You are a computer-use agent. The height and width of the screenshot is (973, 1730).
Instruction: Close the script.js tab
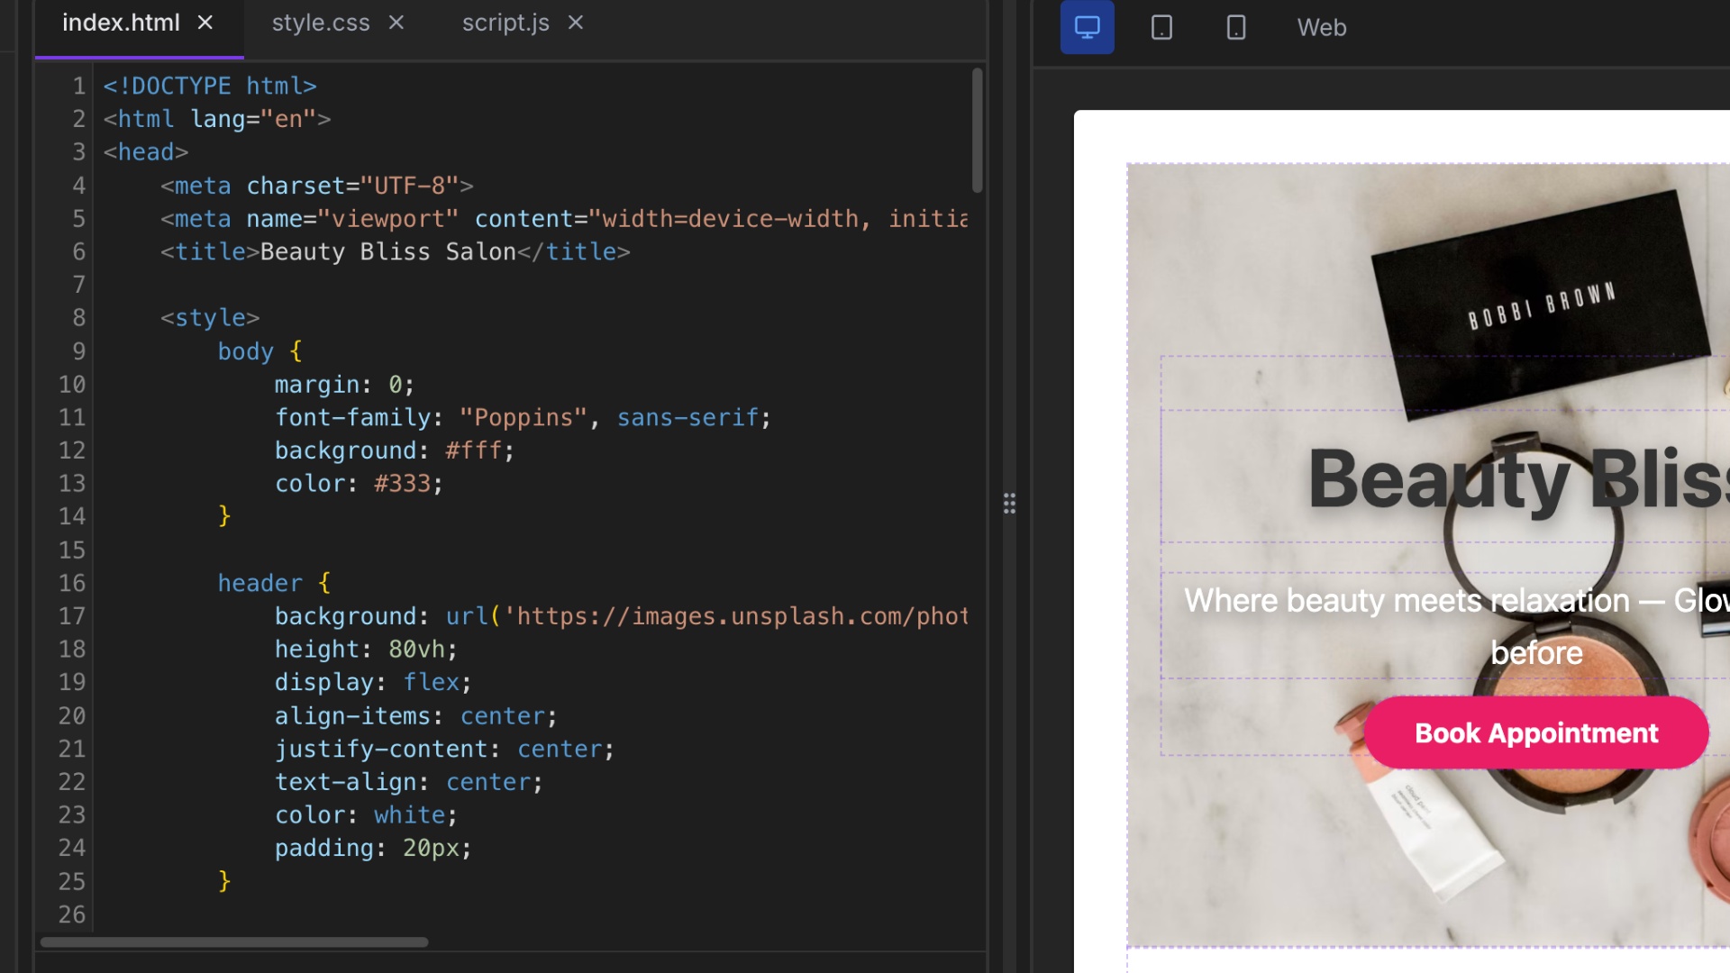576,23
